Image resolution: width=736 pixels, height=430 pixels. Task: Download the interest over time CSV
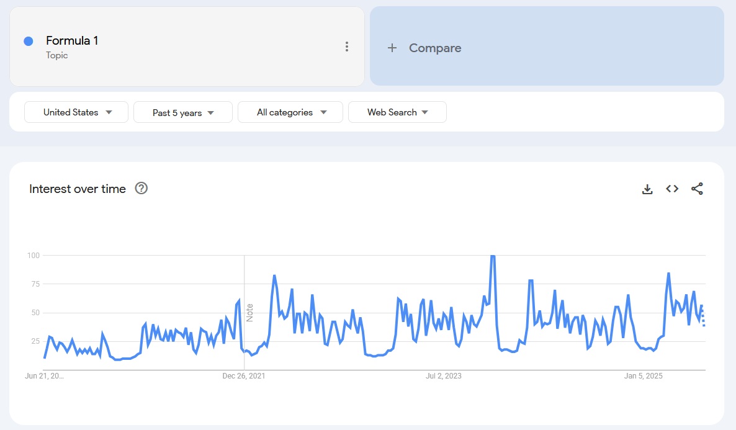coord(647,189)
